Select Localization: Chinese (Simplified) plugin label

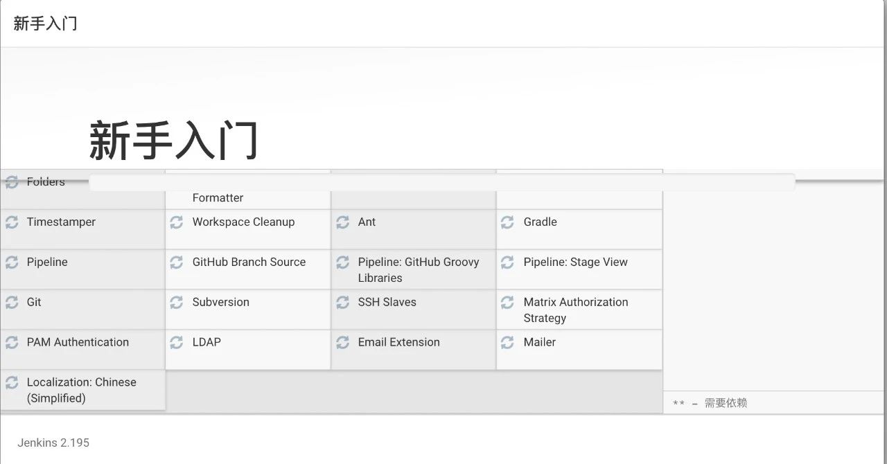point(81,390)
